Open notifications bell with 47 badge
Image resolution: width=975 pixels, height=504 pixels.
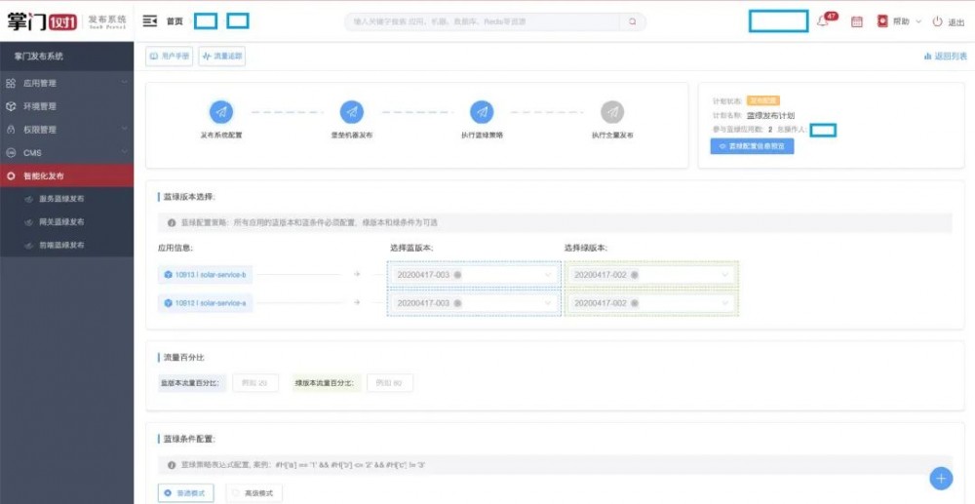823,21
